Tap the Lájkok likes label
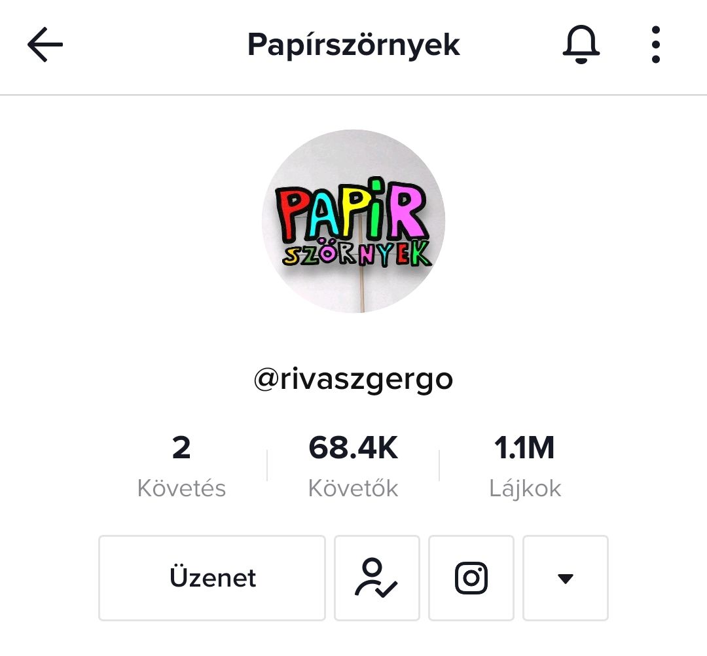This screenshot has height=656, width=707. pos(525,488)
